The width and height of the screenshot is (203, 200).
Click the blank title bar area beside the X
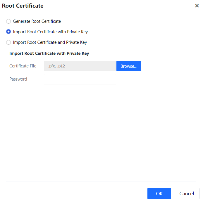click(117, 6)
